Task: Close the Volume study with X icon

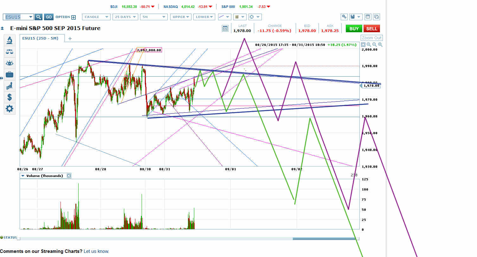Action: 69,176
